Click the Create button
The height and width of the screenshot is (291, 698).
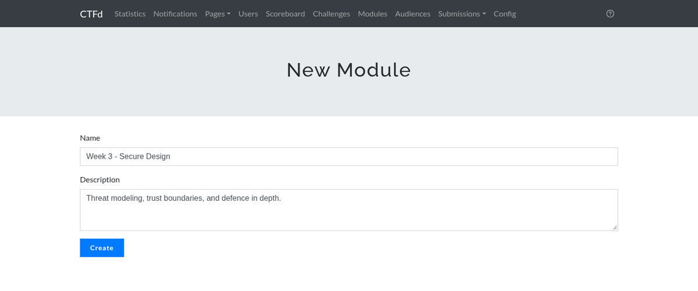pyautogui.click(x=102, y=247)
